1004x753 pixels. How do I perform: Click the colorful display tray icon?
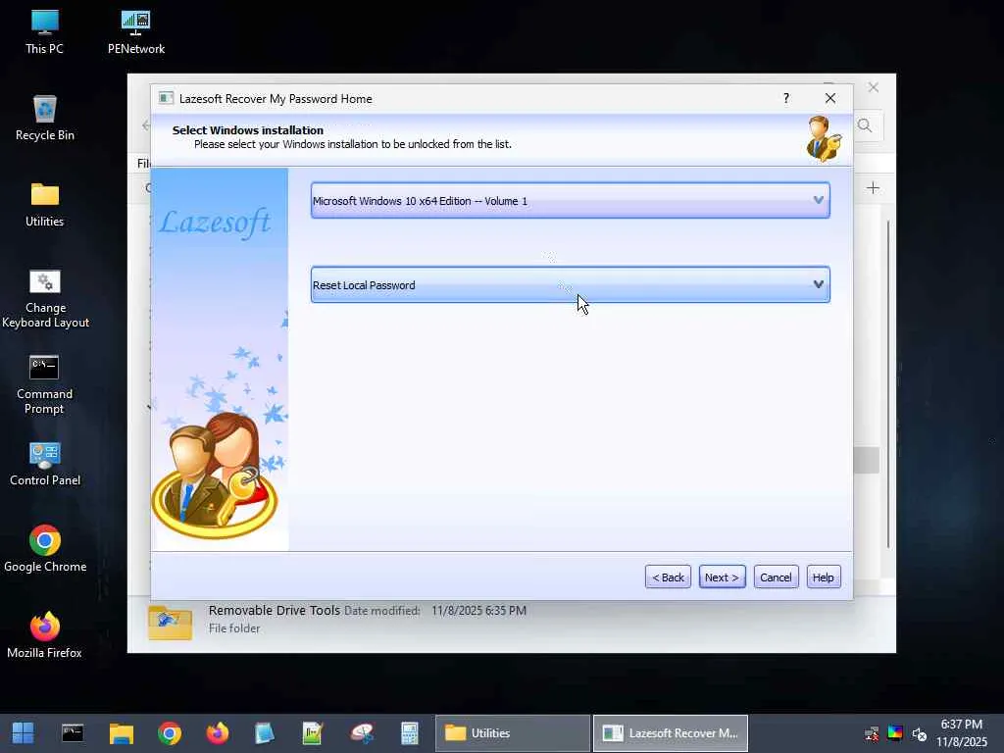coord(895,733)
